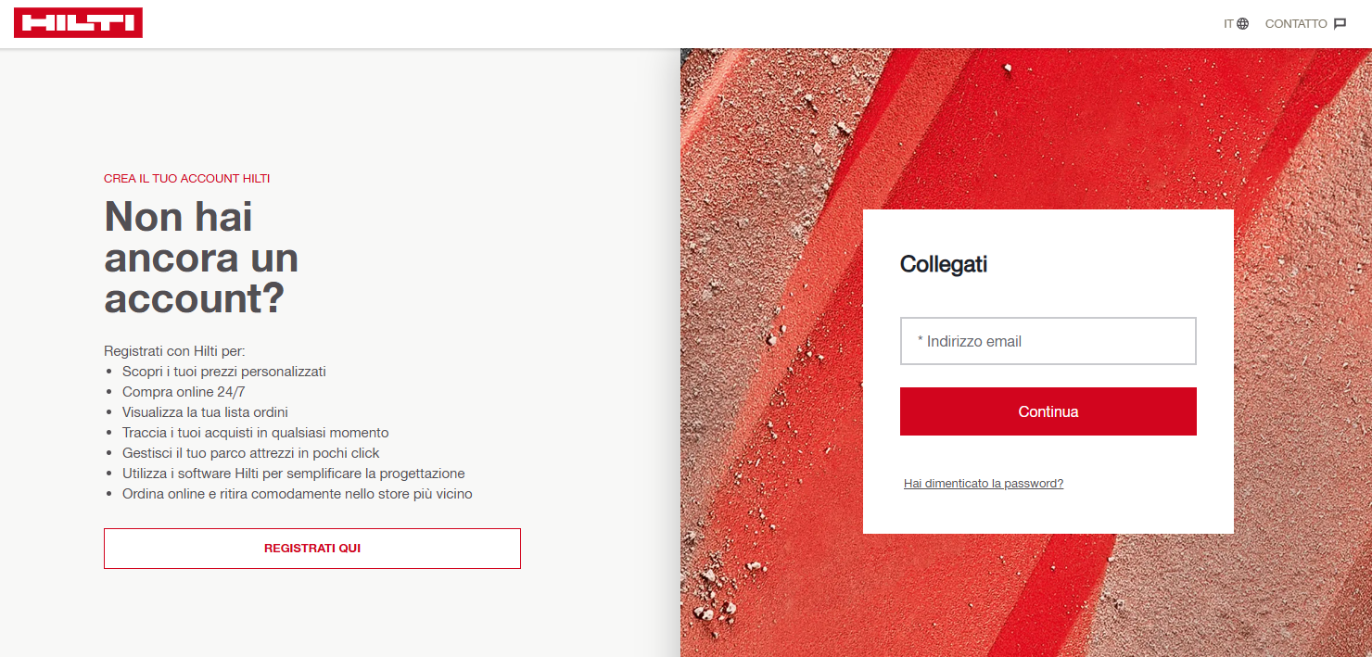The height and width of the screenshot is (657, 1372).
Task: Click the contact speech bubble icon
Action: [1340, 24]
